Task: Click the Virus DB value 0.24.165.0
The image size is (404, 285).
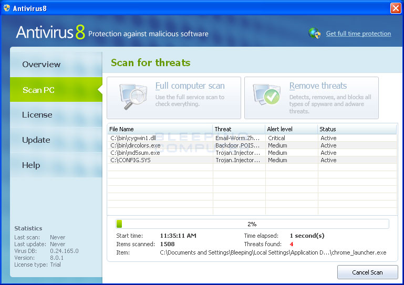Action: click(x=64, y=251)
